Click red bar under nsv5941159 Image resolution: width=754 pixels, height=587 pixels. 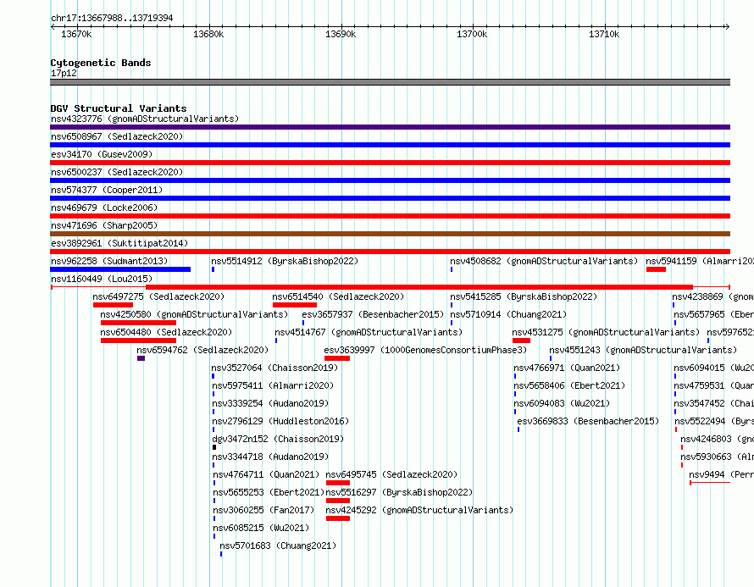coord(656,269)
